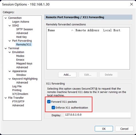Sort by the Name column header
This screenshot has height=135, width=136.
pos(61,30)
